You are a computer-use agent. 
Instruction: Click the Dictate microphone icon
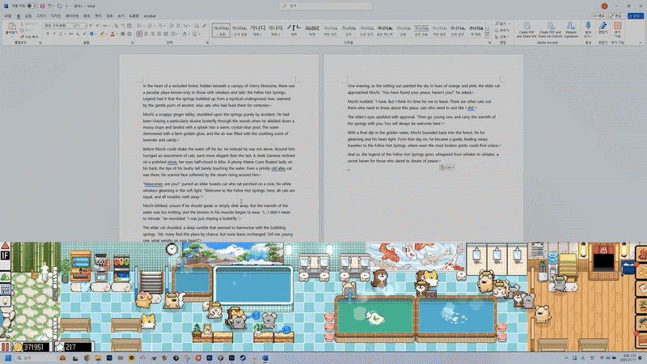(588, 27)
